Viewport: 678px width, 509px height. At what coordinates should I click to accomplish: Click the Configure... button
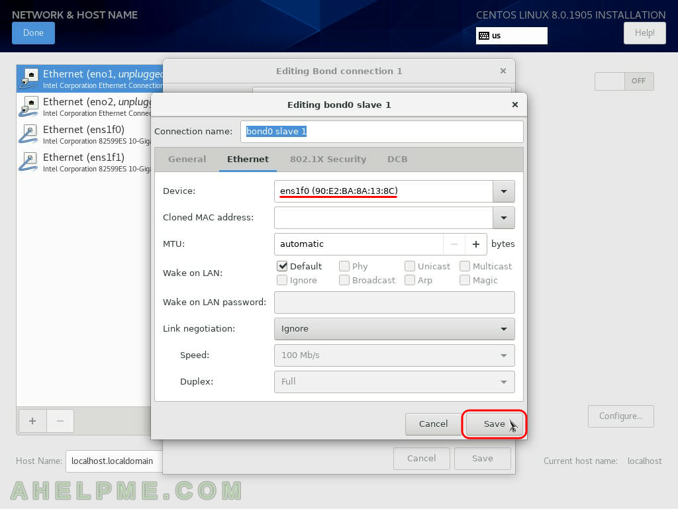[620, 416]
